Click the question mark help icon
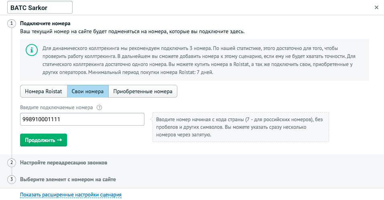 (x=100, y=108)
